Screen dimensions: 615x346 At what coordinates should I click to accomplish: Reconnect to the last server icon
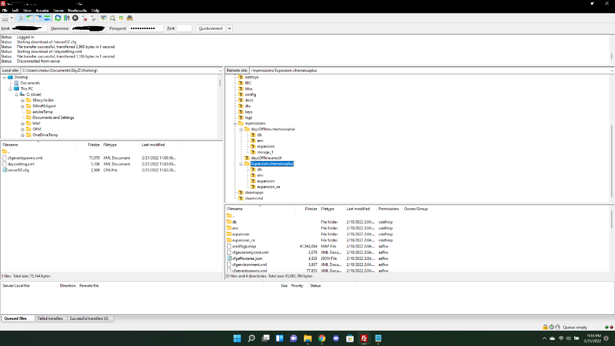tap(93, 18)
